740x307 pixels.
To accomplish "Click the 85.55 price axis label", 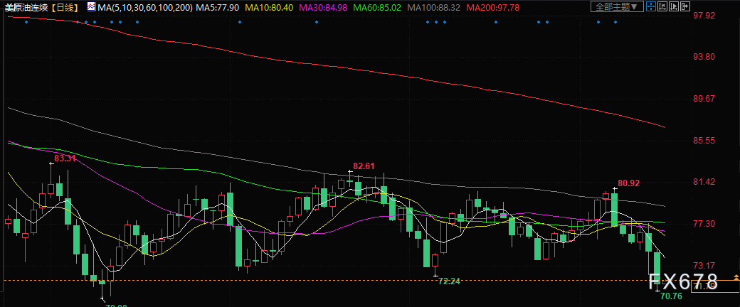I will (x=704, y=141).
